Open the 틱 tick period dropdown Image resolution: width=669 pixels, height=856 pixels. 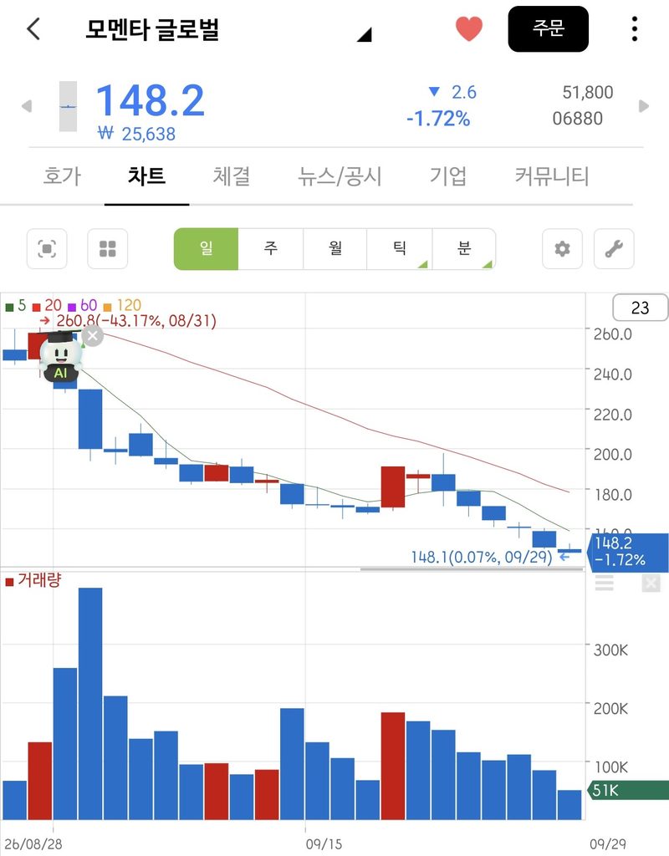point(399,249)
